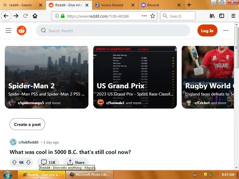Click the page scrollbar down arrow
This screenshot has height=179, width=239.
click(x=236, y=168)
